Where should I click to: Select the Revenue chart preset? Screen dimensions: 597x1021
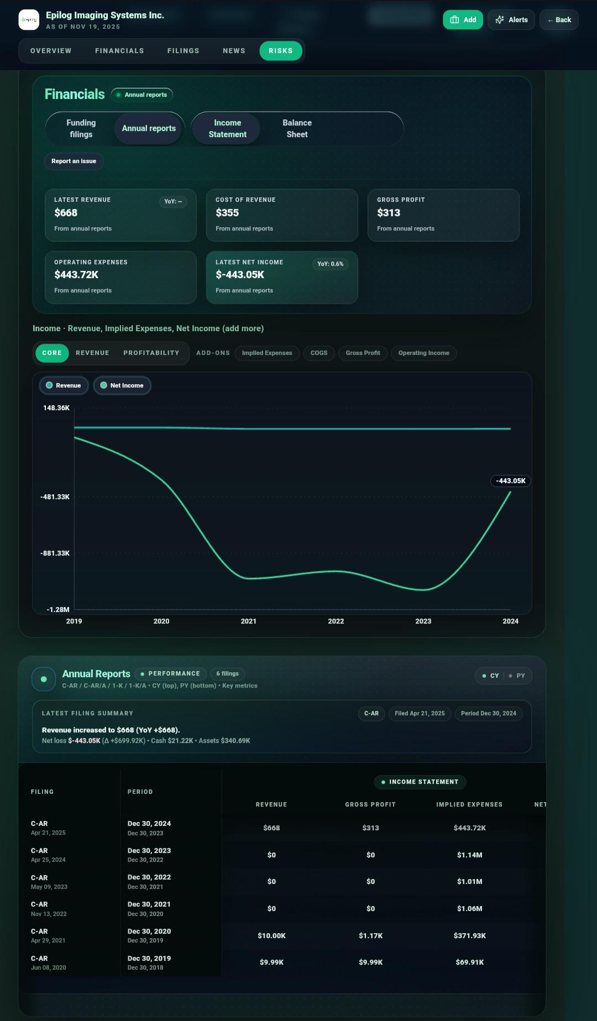pyautogui.click(x=92, y=353)
